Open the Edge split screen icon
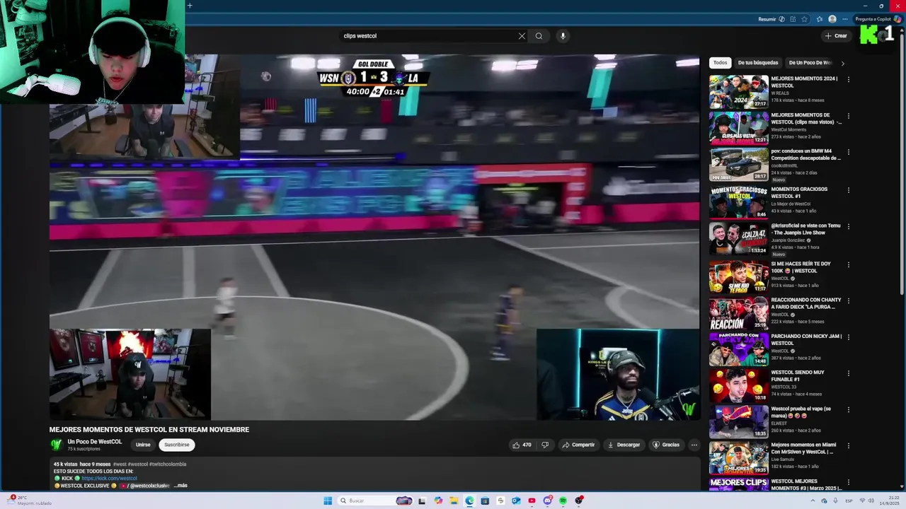Image resolution: width=906 pixels, height=509 pixels. point(793,19)
